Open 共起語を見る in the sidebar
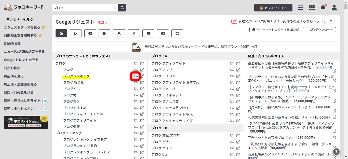 (x=14, y=76)
